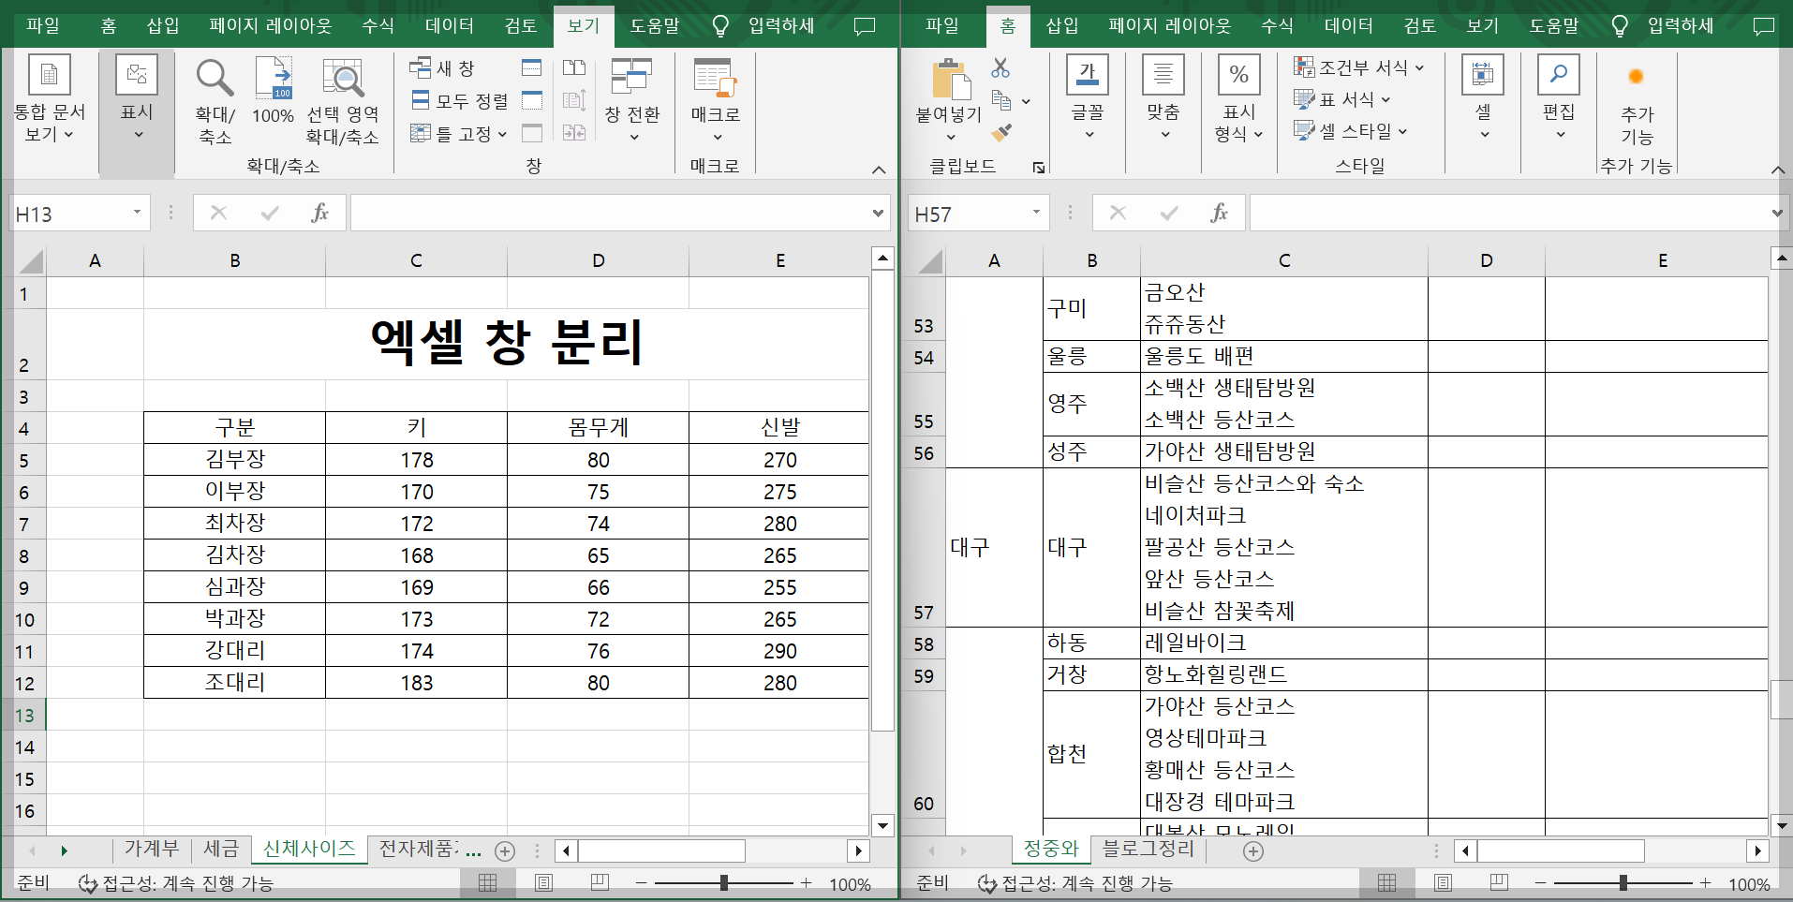Click the 잘라내기 scissors icon
The width and height of the screenshot is (1793, 902).
coord(1000,67)
